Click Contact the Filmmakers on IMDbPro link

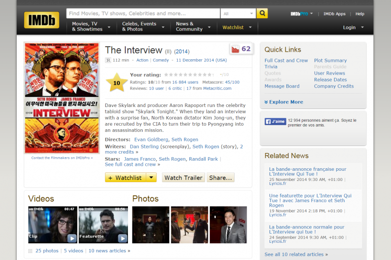click(62, 158)
